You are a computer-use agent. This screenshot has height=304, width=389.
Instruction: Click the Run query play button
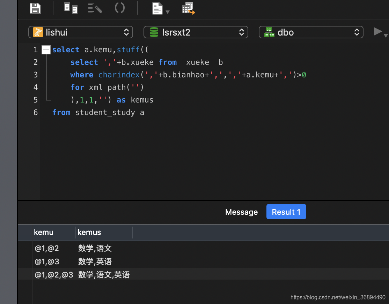coord(377,32)
